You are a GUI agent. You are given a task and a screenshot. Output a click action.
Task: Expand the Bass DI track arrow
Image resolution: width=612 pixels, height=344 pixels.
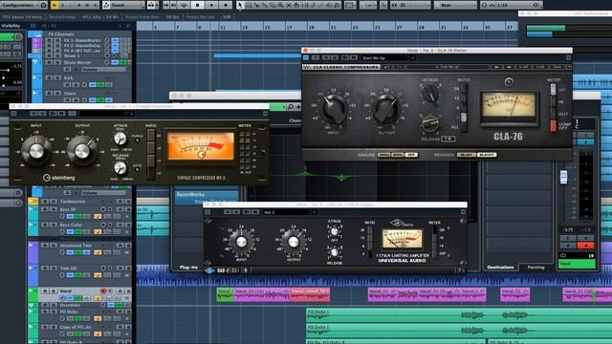point(32,209)
